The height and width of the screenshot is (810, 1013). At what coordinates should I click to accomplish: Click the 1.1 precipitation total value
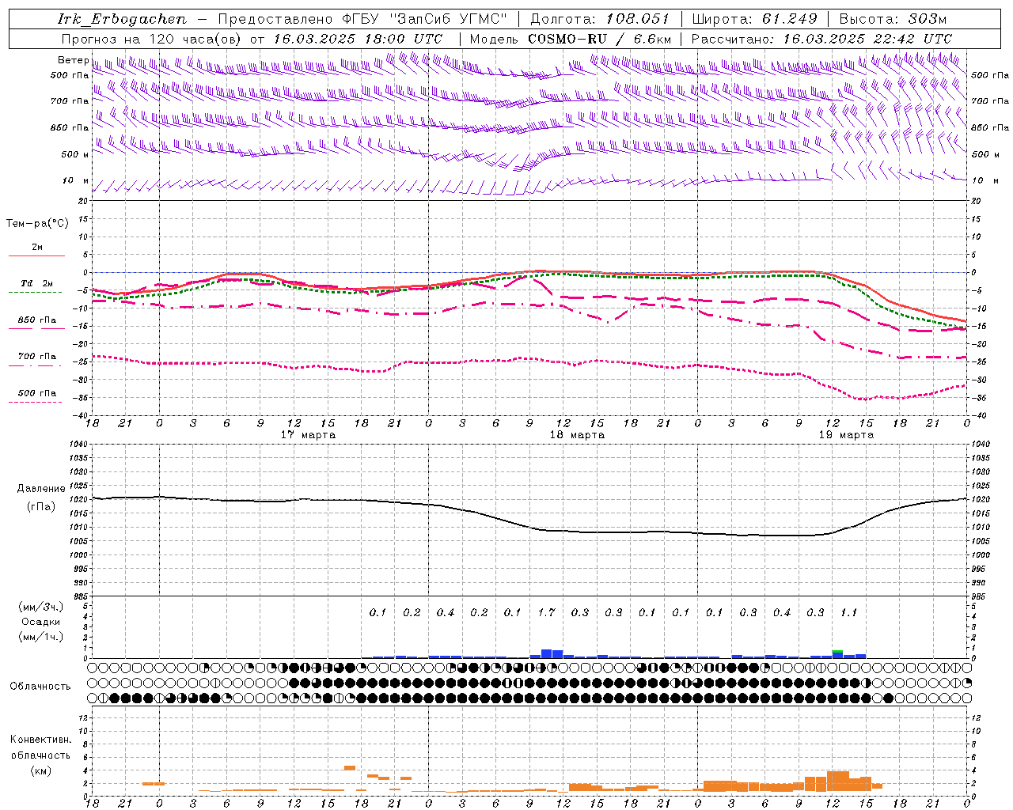tap(848, 612)
